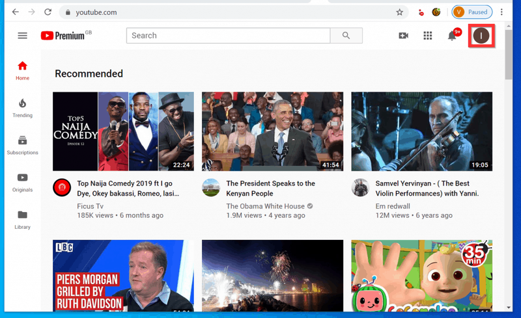
Task: Click '1.9M views • 4 years ago' text
Action: pyautogui.click(x=266, y=215)
